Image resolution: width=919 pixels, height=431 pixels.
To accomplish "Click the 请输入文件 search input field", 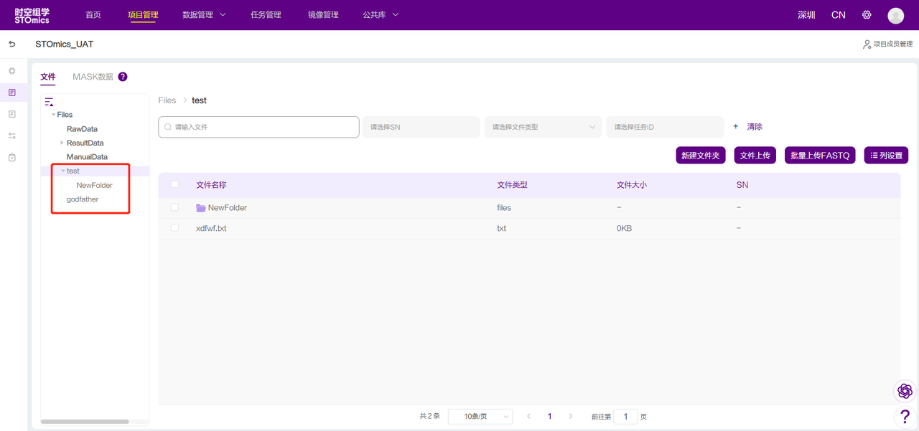I will (x=258, y=127).
